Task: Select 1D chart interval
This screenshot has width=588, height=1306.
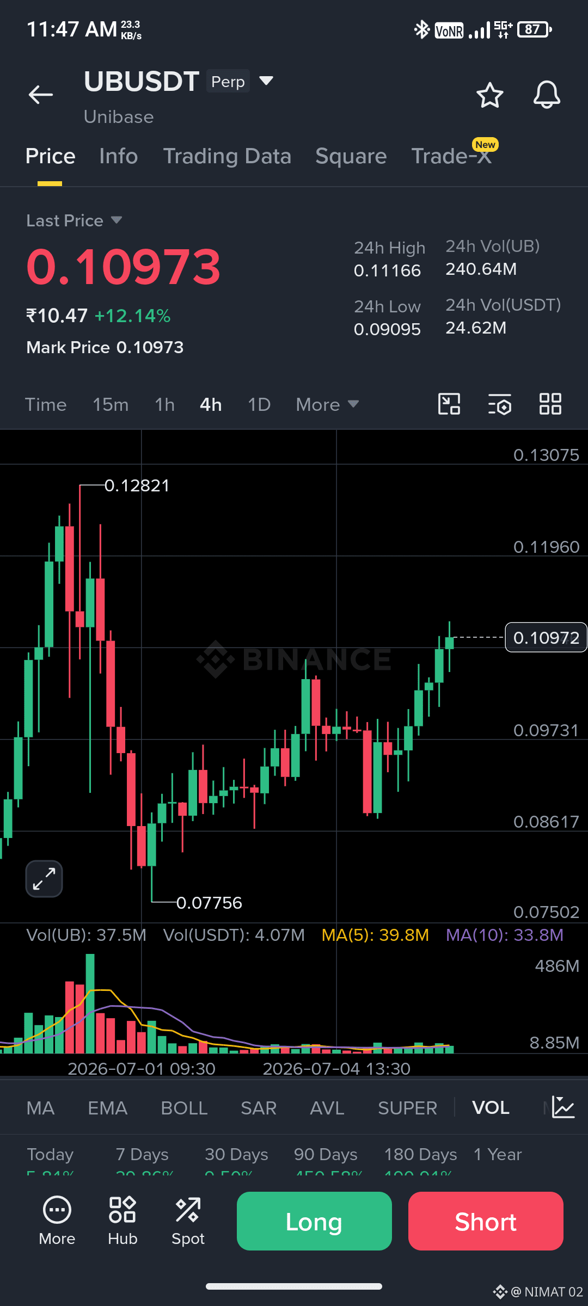Action: coord(259,404)
